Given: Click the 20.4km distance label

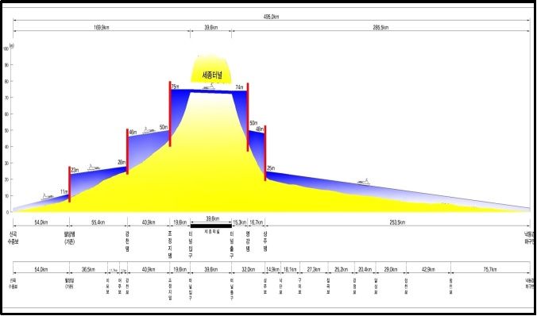Looking at the screenshot, I should (365, 270).
